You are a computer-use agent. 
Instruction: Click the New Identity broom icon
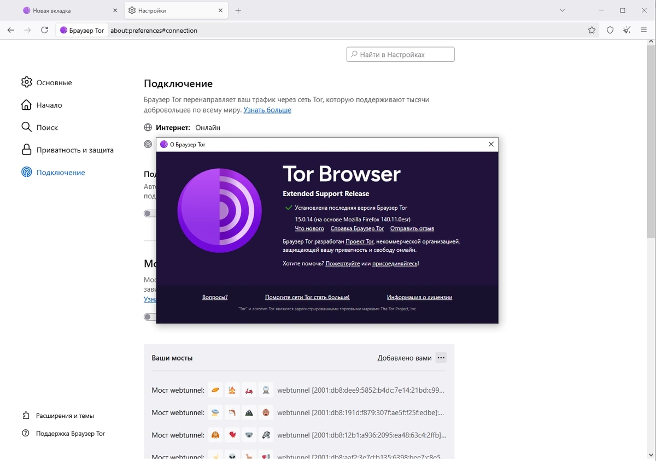pyautogui.click(x=628, y=31)
